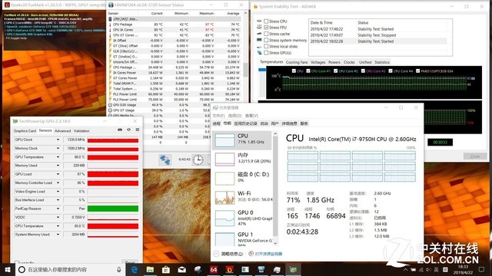Toggle CPU Core #4 graph checkbox
492x276 pixels.
(391, 71)
